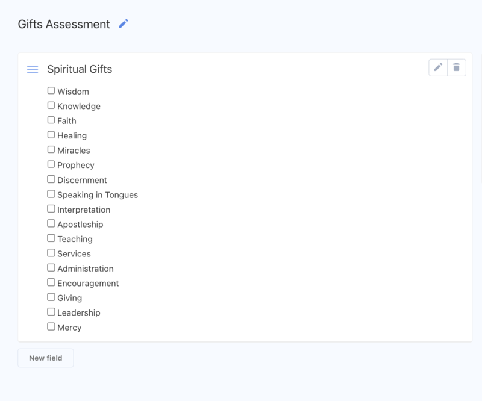Click the drag handle beside Spiritual Gifts
The height and width of the screenshot is (401, 482).
[x=32, y=69]
